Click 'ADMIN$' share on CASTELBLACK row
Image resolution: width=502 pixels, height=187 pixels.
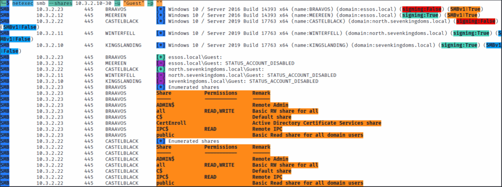pyautogui.click(x=165, y=159)
